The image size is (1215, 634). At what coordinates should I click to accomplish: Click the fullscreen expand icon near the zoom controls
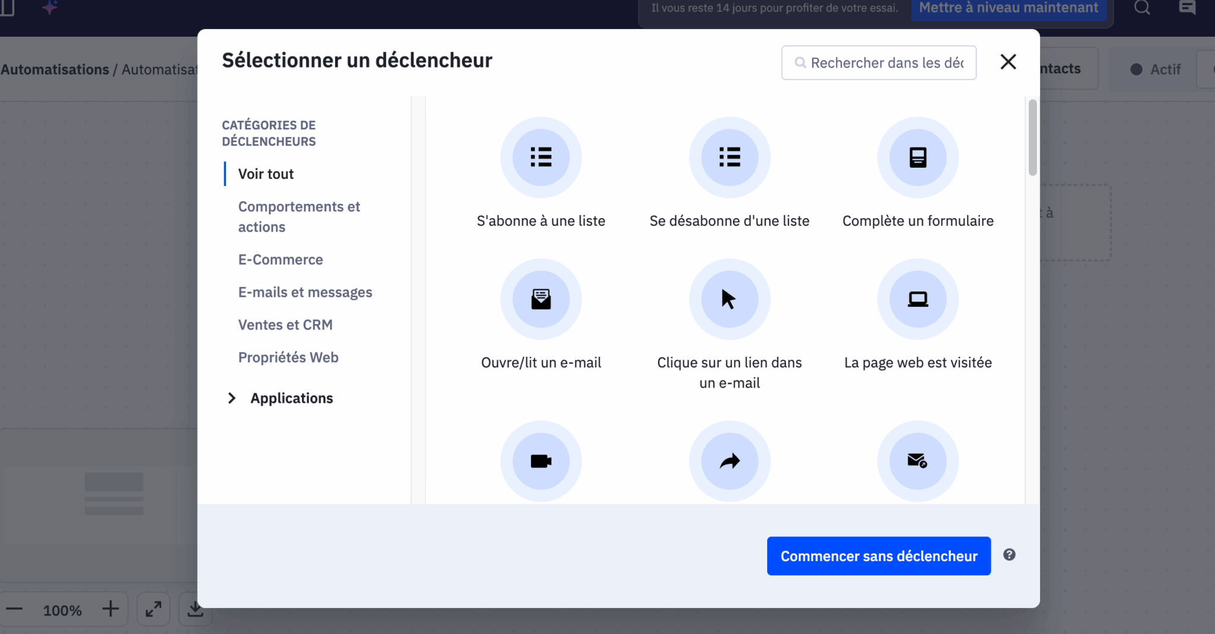(x=153, y=609)
